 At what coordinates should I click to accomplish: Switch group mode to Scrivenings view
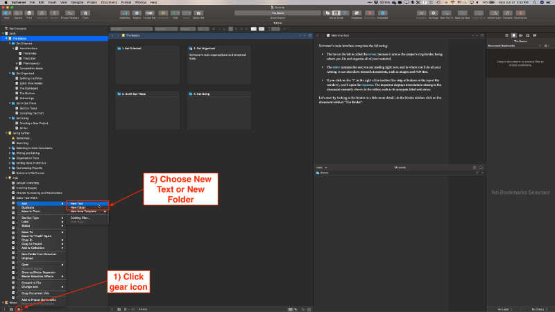tap(327, 13)
